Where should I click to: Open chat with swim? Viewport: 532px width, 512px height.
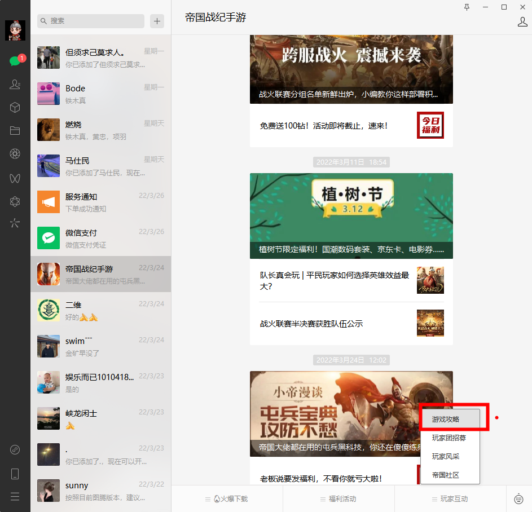101,346
